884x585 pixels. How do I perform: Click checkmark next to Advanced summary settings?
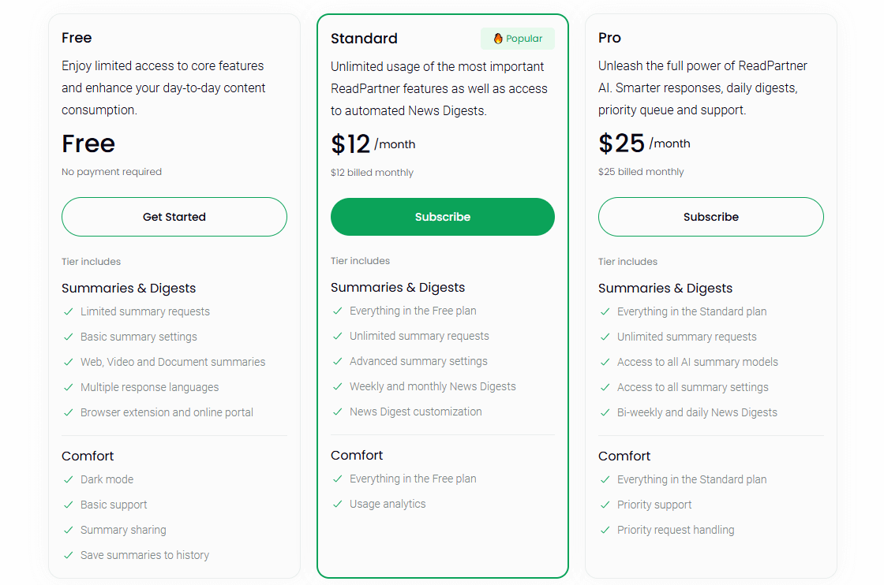point(338,361)
